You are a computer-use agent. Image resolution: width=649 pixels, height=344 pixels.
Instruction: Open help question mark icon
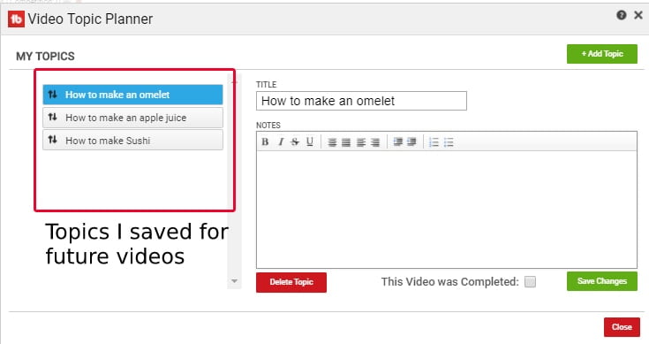(622, 15)
